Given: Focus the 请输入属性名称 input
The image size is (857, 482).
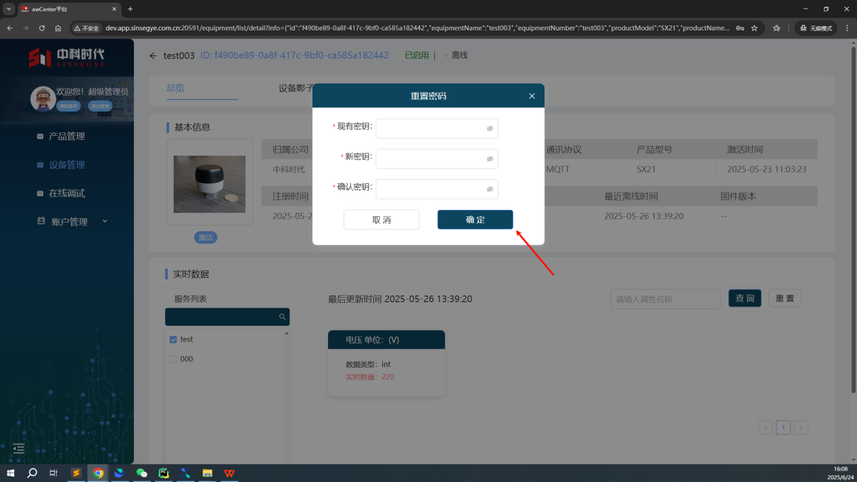Looking at the screenshot, I should pos(666,299).
